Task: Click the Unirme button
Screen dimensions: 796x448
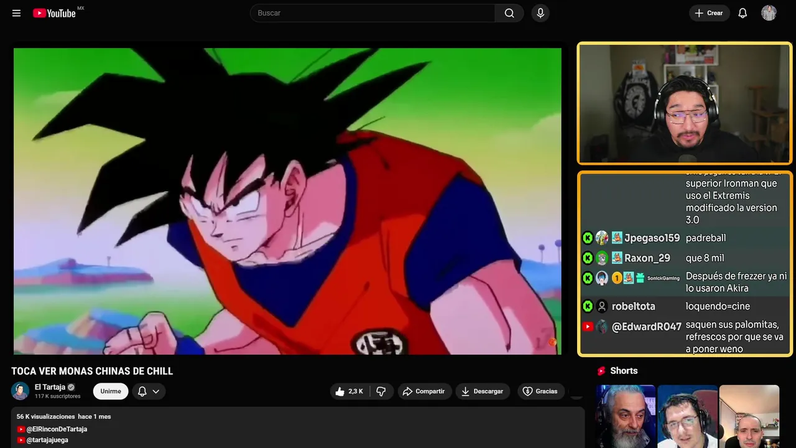Action: [x=111, y=391]
